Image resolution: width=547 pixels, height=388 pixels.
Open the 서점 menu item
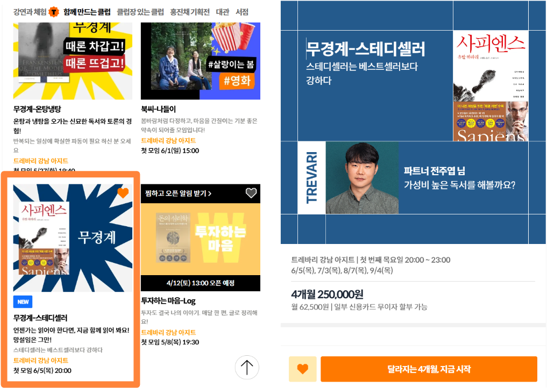242,12
